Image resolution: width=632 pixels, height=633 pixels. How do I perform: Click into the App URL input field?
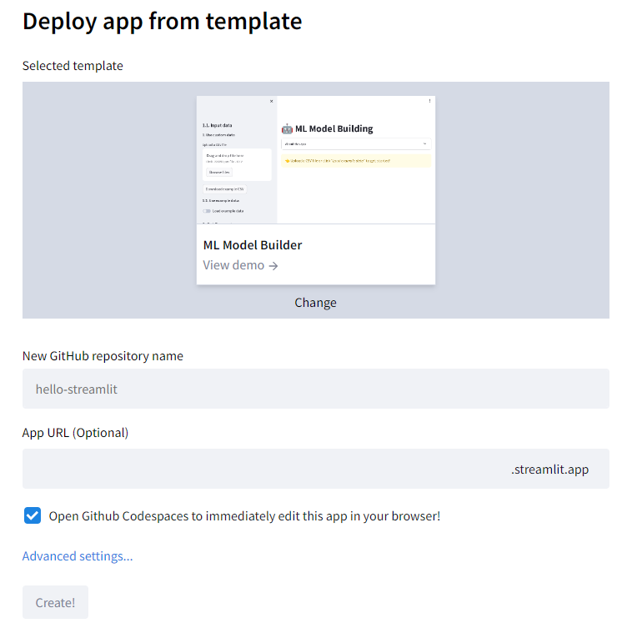pyautogui.click(x=316, y=469)
